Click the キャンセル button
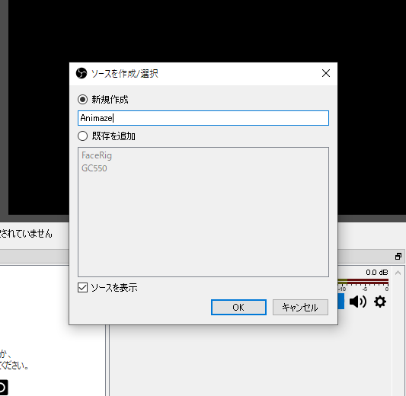 click(x=300, y=307)
